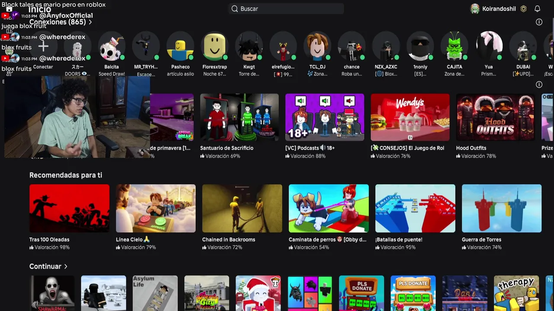
Task: Open Línea Cielo game thumbnail
Action: point(156,208)
